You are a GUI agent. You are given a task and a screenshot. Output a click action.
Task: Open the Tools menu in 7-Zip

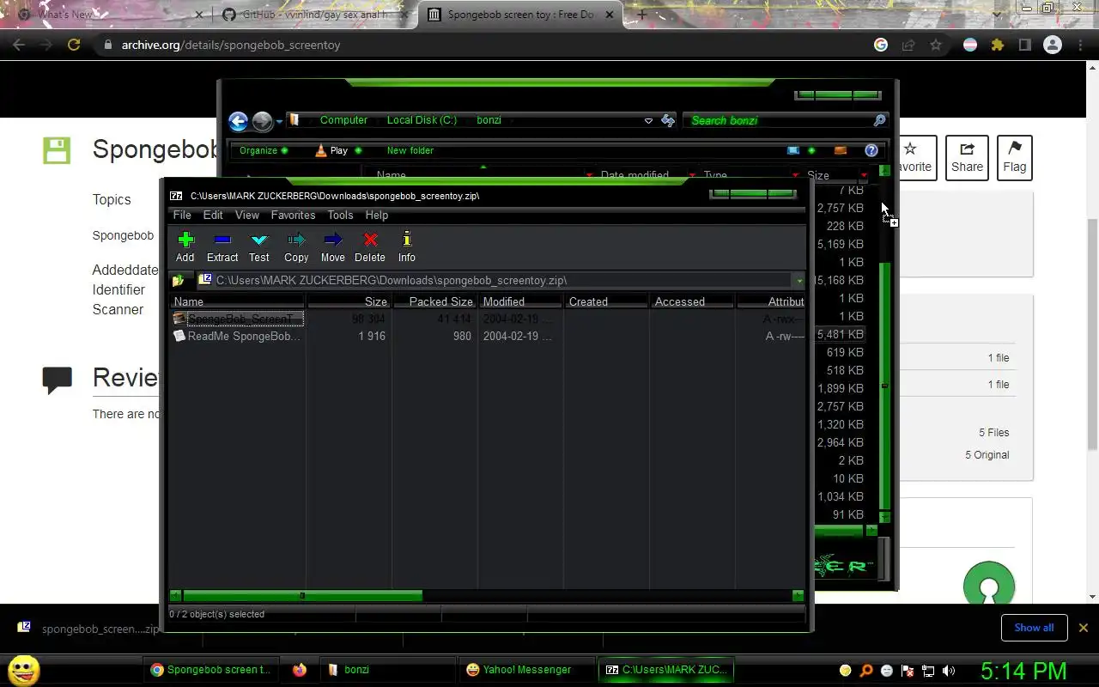(340, 215)
